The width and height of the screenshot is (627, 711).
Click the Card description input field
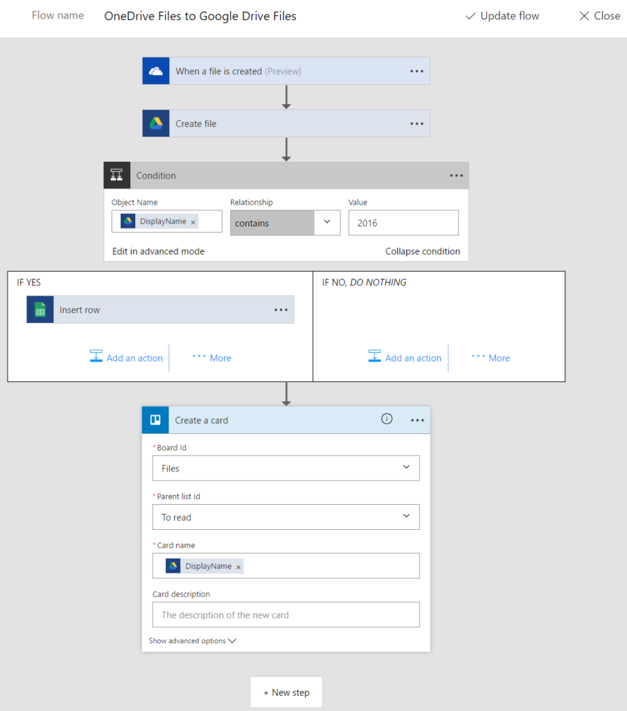click(x=286, y=615)
